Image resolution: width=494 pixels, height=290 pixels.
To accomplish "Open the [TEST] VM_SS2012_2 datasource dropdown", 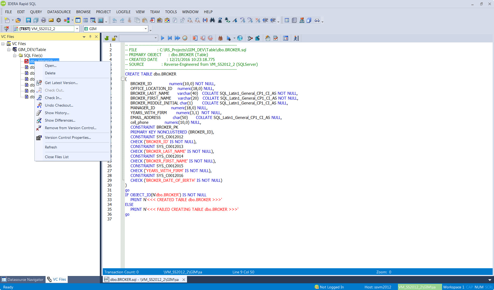I will [77, 29].
